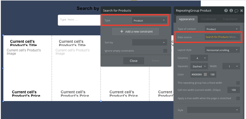This screenshot has height=119, width=246.
Task: Open the Type of content dropdown
Action: click(222, 29)
